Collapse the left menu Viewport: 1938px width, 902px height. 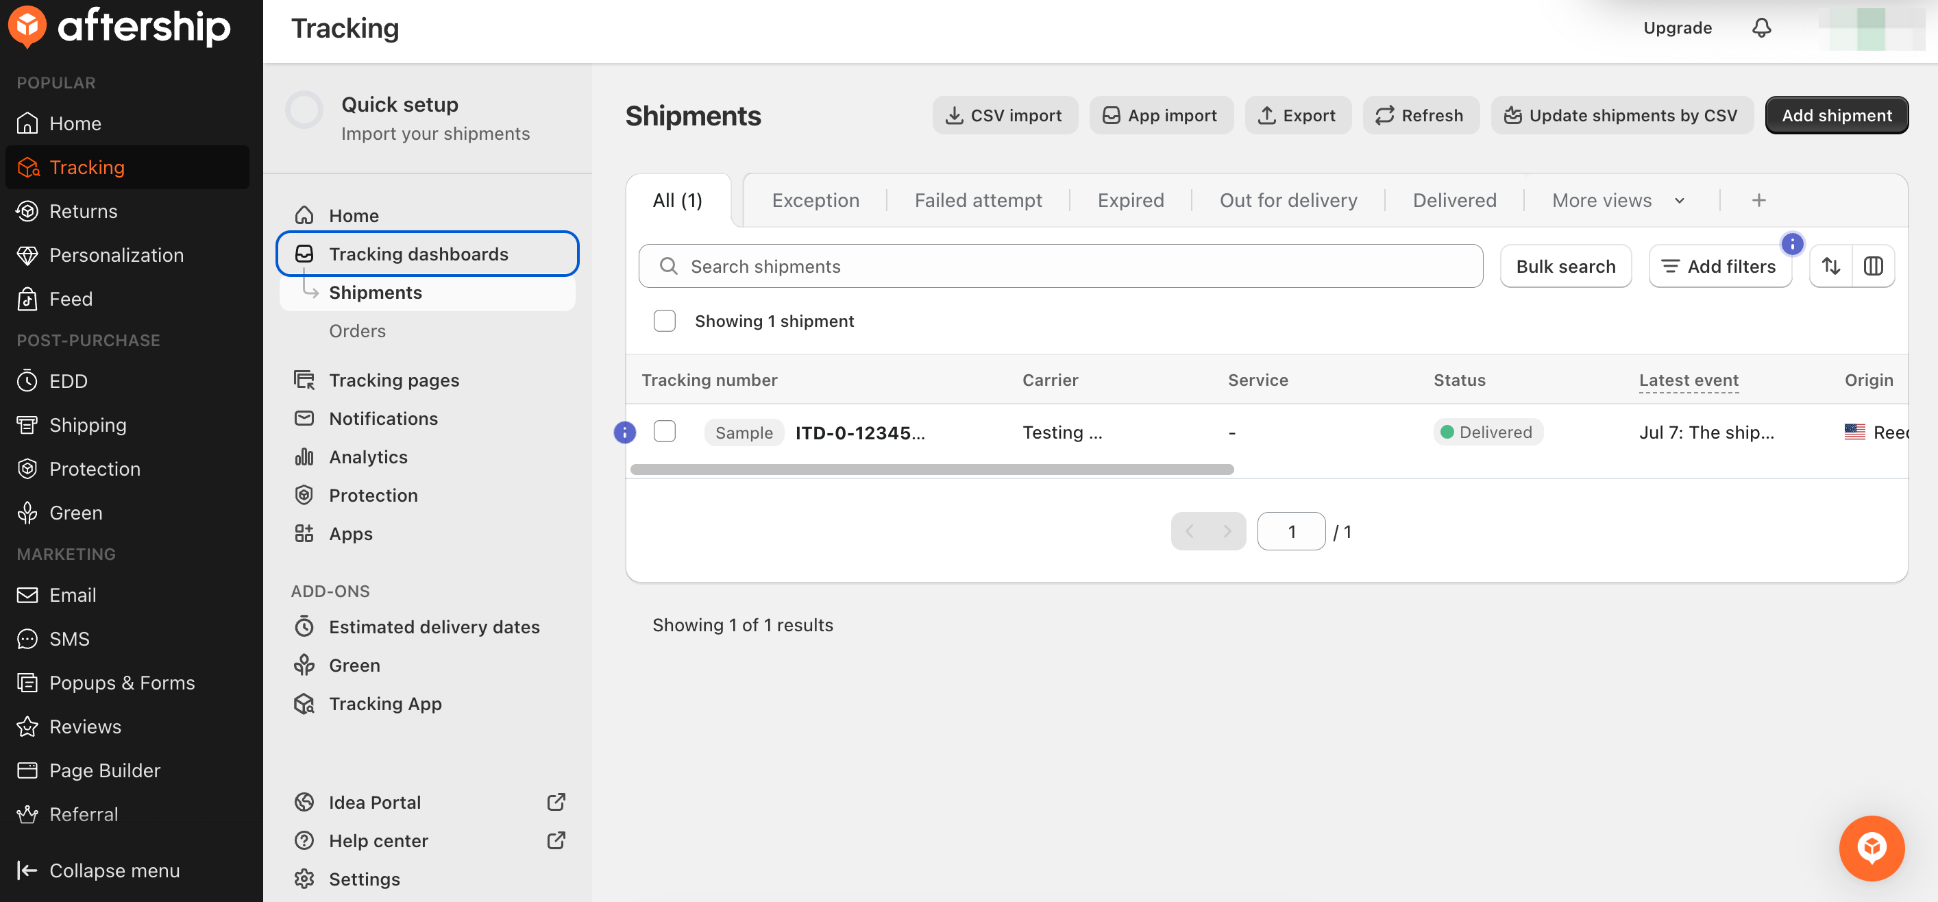click(99, 870)
